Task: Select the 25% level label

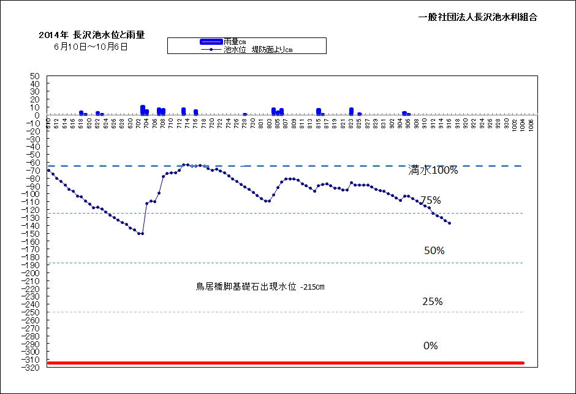Action: [x=432, y=301]
